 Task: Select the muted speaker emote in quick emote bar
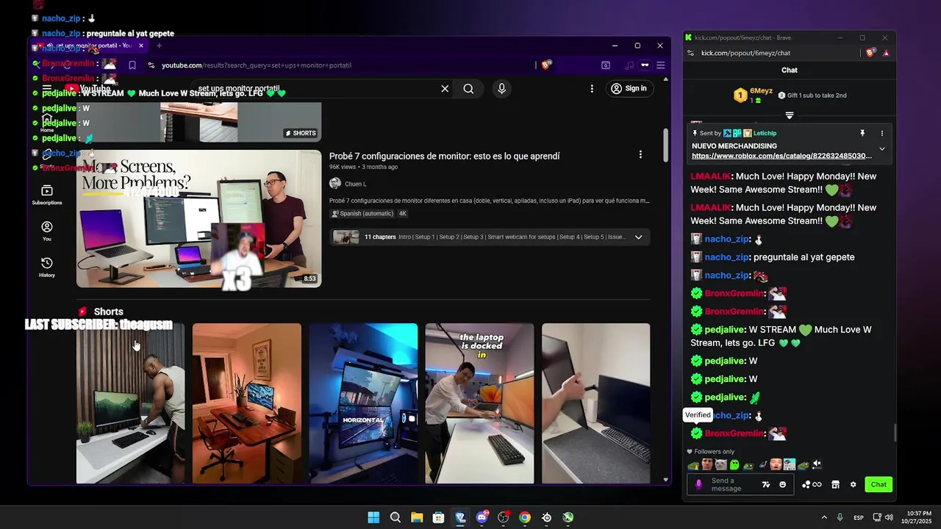817,464
